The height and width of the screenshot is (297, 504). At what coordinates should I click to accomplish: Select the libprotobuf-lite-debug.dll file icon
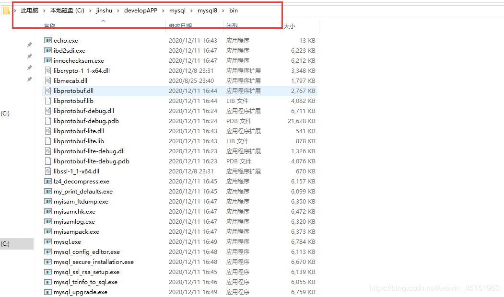click(x=48, y=151)
